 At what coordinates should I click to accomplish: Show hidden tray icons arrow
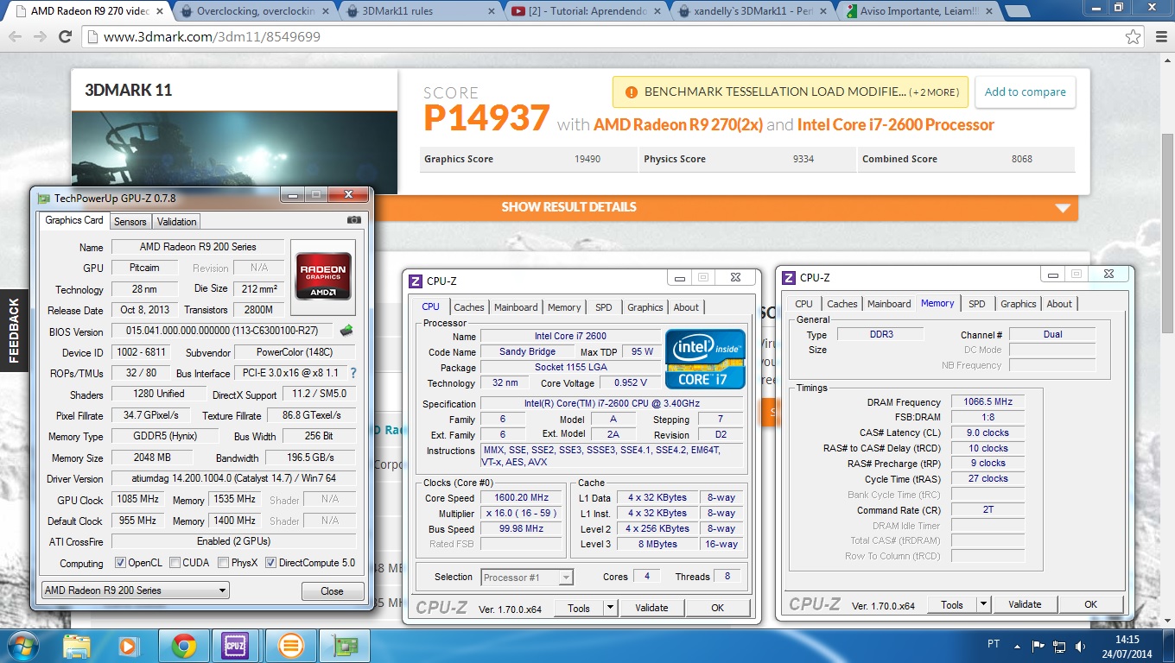click(1019, 645)
